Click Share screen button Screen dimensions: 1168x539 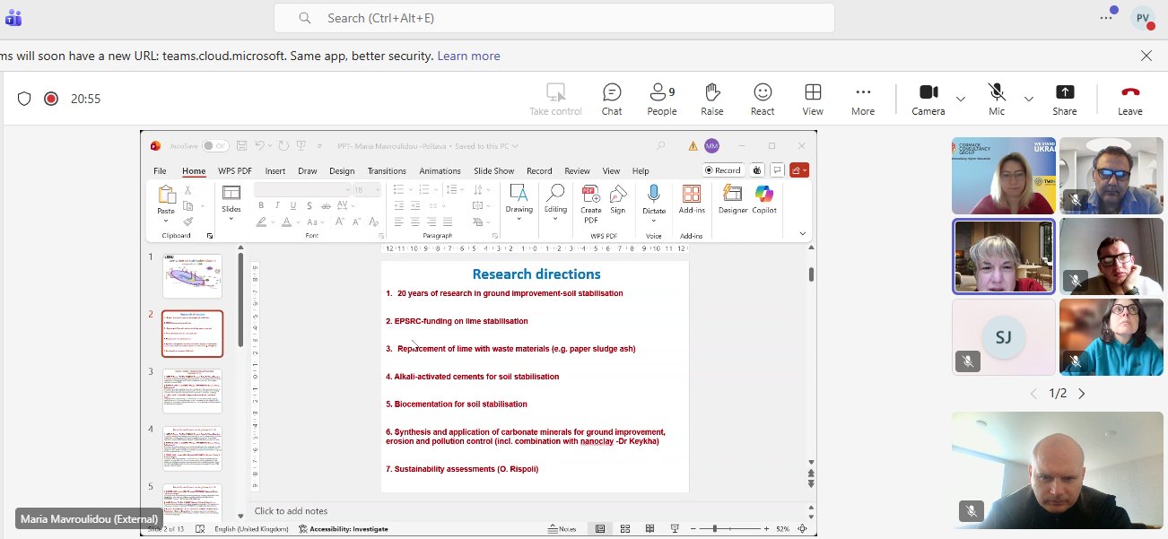pos(1065,99)
